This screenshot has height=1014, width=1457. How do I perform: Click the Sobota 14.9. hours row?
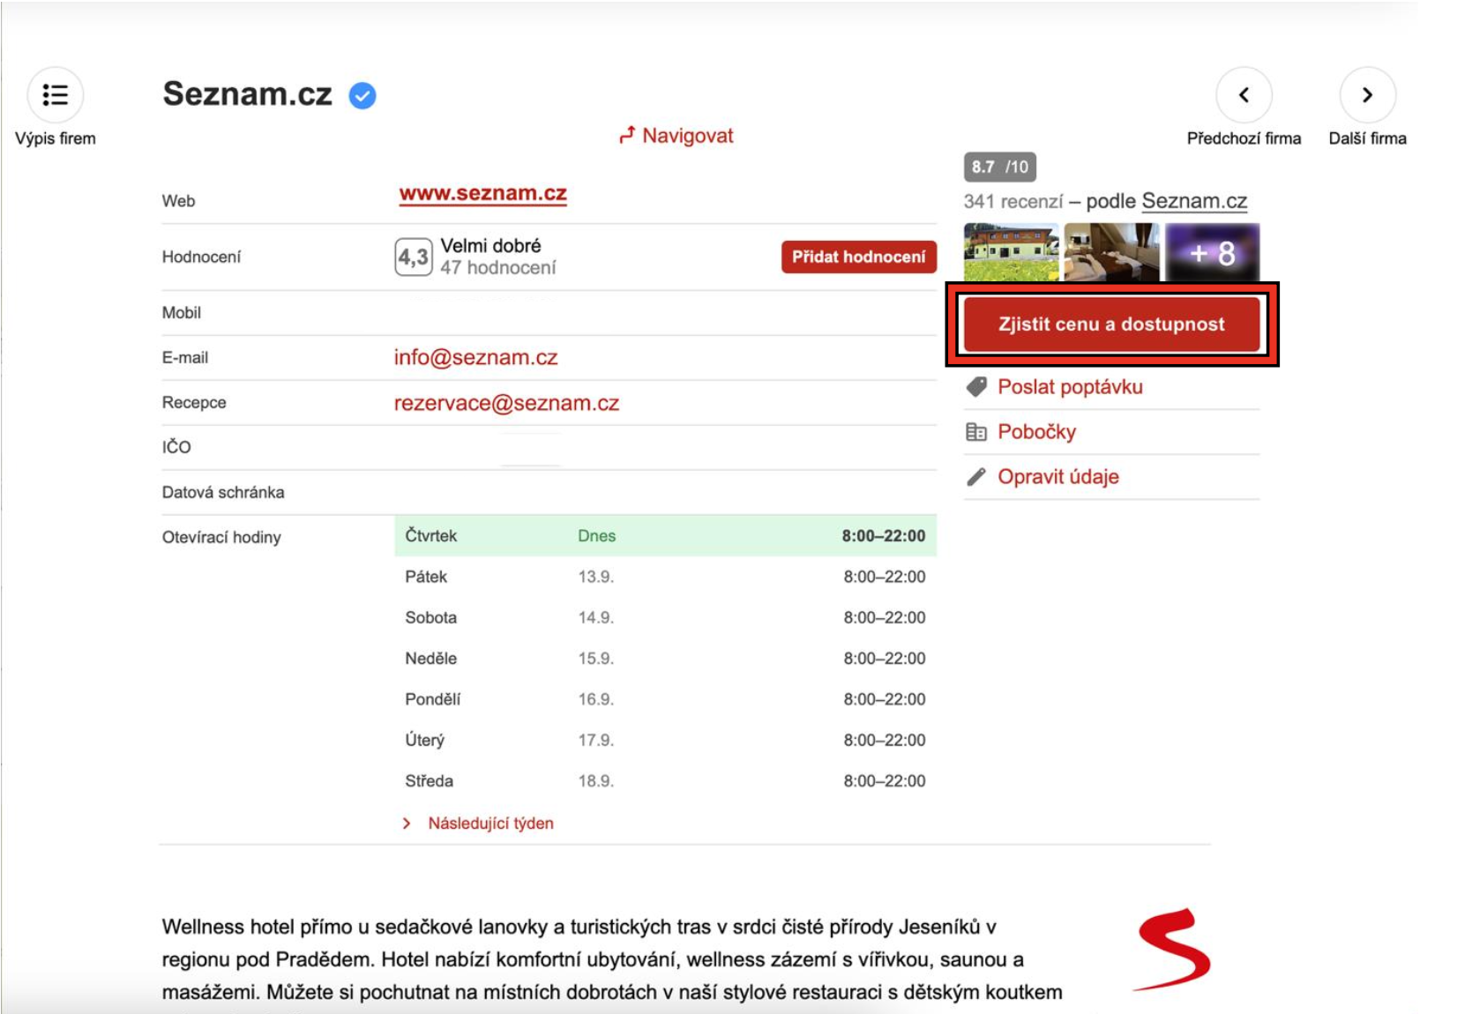pos(665,617)
